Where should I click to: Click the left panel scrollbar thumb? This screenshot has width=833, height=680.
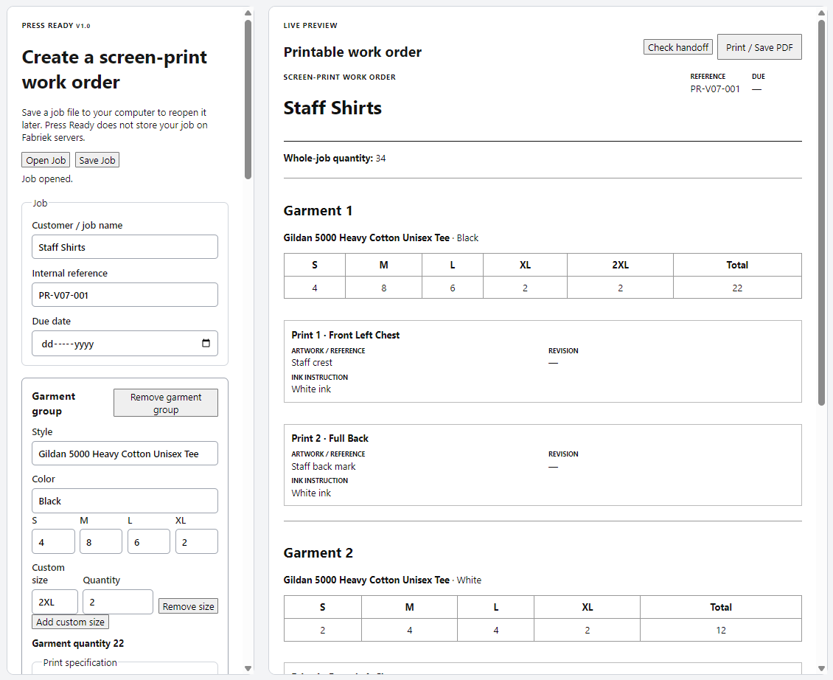(248, 100)
